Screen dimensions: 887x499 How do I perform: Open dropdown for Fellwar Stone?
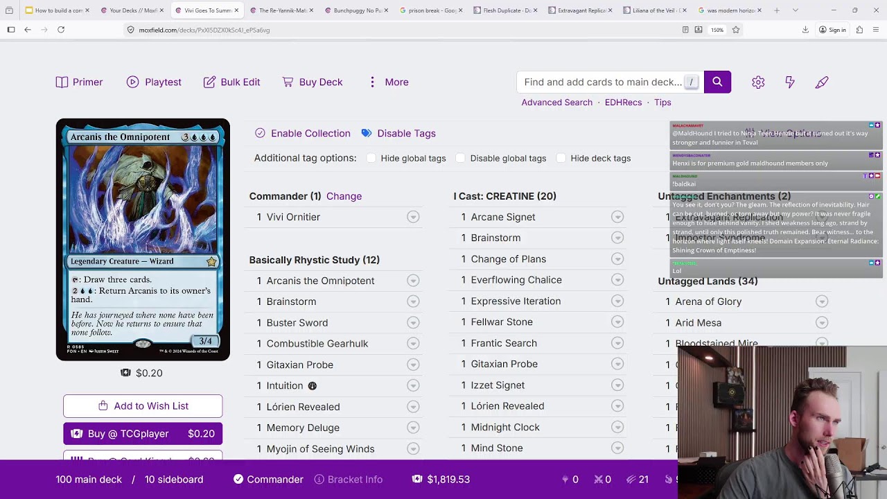point(617,322)
